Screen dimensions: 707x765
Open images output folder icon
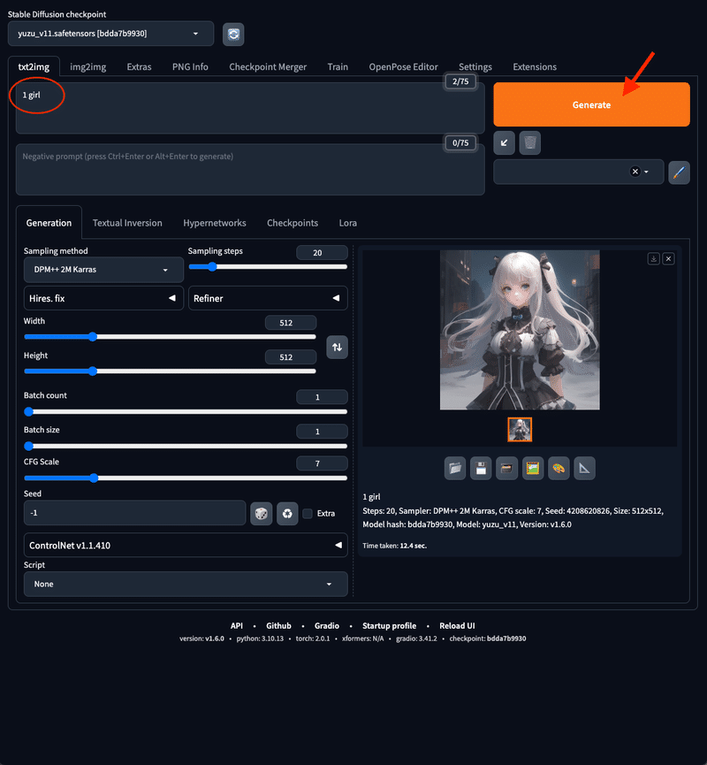pyautogui.click(x=455, y=469)
